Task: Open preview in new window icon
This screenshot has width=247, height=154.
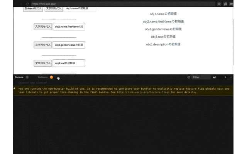Action: point(231,4)
